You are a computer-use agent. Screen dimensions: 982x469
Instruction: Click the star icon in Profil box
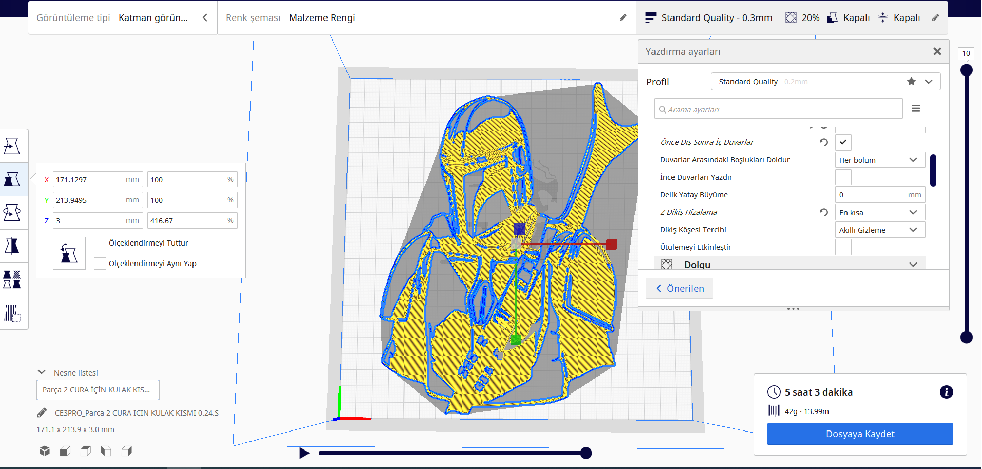point(911,81)
